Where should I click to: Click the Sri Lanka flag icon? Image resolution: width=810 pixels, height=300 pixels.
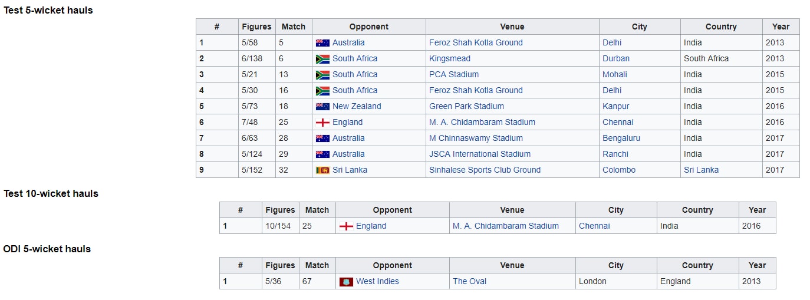pyautogui.click(x=322, y=170)
